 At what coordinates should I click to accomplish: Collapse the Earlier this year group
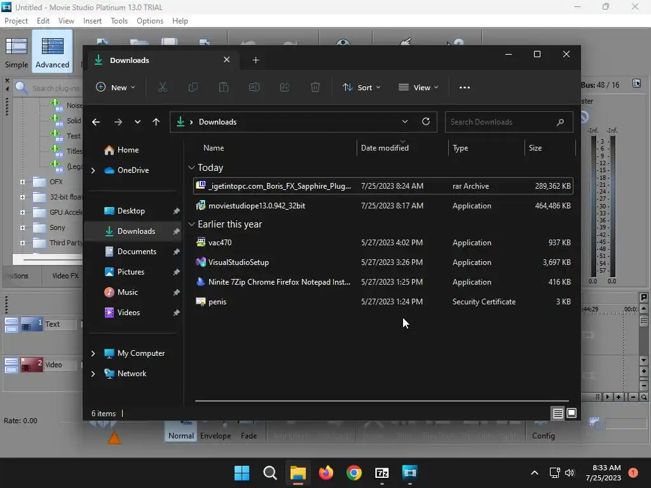pos(191,224)
